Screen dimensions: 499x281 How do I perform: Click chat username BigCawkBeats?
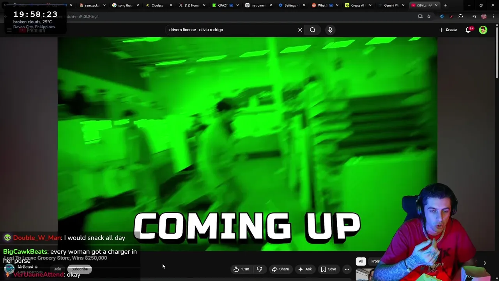25,252
